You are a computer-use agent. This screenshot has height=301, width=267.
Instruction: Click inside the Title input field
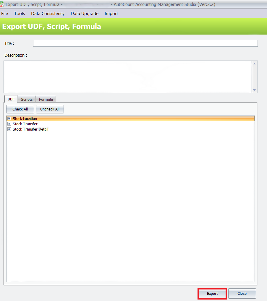pyautogui.click(x=145, y=43)
